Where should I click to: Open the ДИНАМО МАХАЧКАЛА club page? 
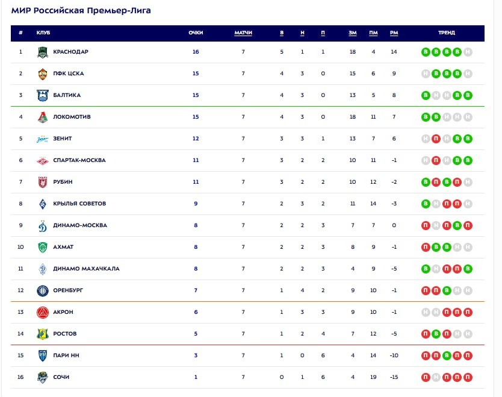(x=86, y=269)
